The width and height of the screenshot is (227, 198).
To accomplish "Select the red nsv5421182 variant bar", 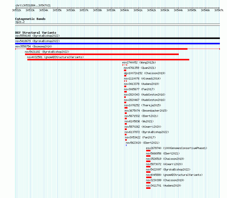I will tap(102, 54).
